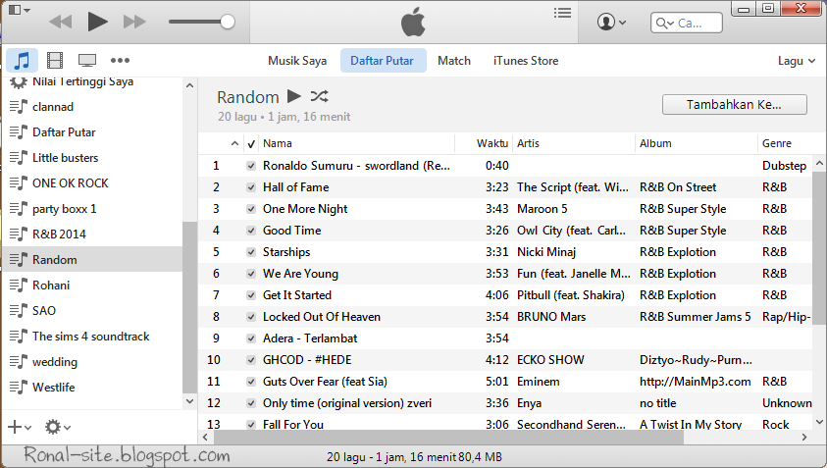The width and height of the screenshot is (827, 468).
Task: Open the Musik Saya tab
Action: click(x=297, y=61)
